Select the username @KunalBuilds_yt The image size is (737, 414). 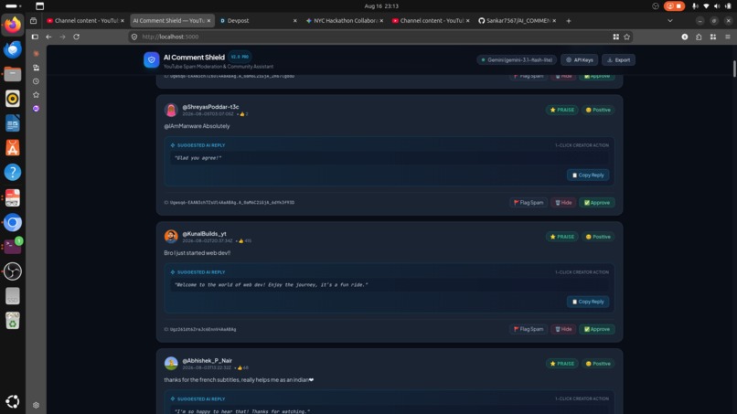204,234
